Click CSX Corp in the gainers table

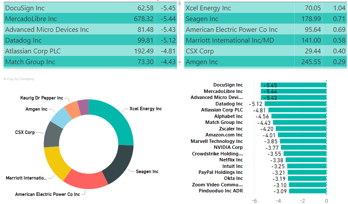[x=200, y=51]
